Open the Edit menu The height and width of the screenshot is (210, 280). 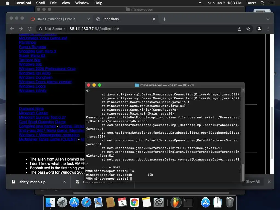[x=53, y=3]
